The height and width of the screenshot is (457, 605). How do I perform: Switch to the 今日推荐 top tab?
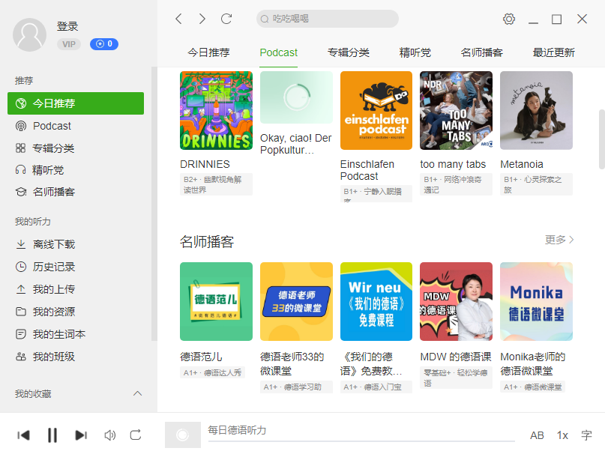pyautogui.click(x=208, y=52)
